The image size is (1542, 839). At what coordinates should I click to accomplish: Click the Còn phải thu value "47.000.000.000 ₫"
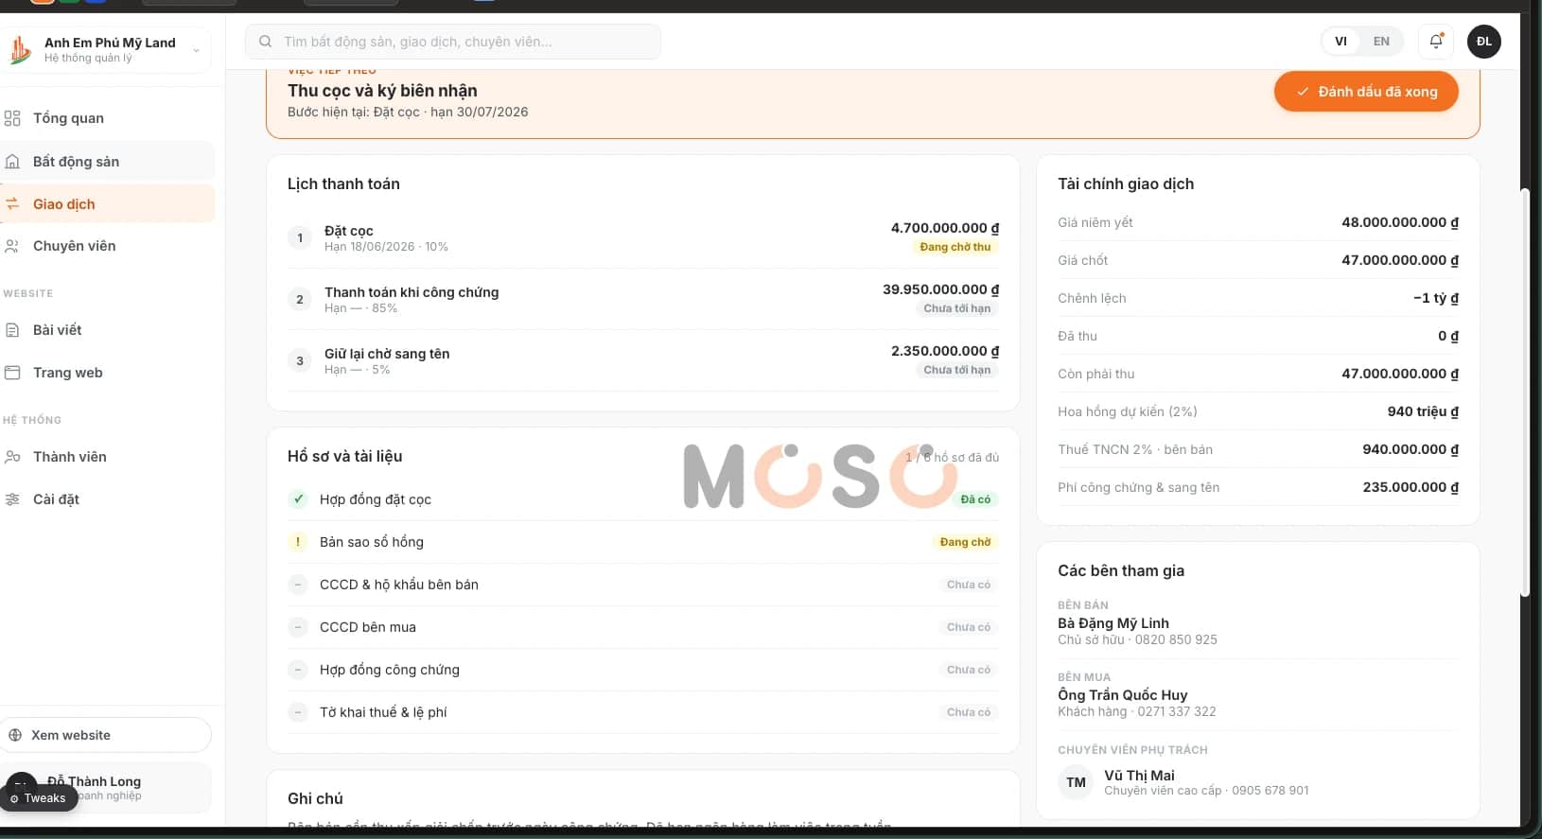tap(1400, 374)
